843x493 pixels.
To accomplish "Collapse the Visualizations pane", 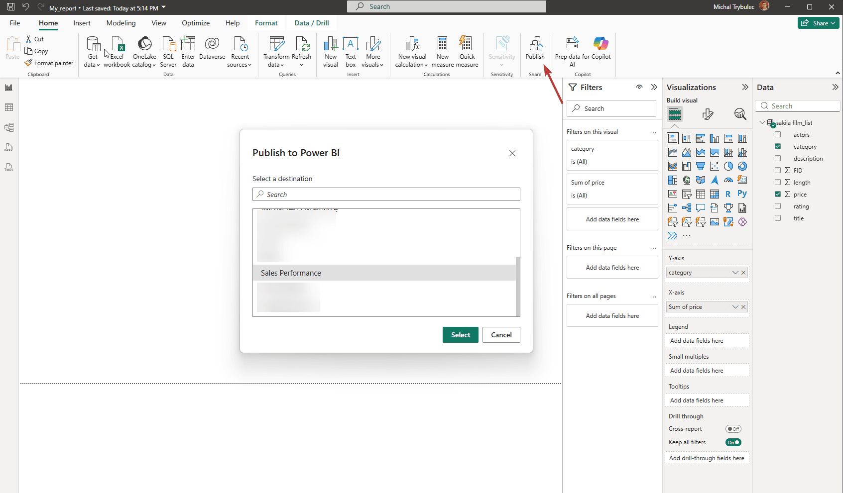I will click(745, 87).
